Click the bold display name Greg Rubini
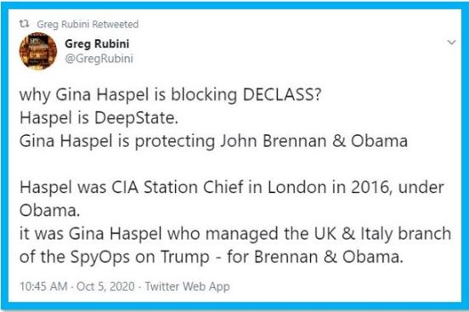This screenshot has height=312, width=469. [x=97, y=43]
